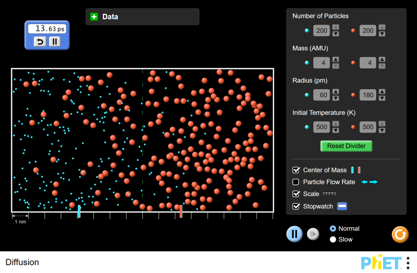Increase red particle mass

point(382,60)
